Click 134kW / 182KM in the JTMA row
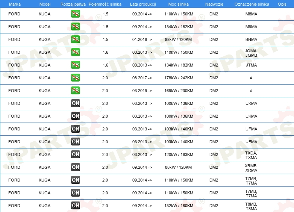 pyautogui.click(x=179, y=65)
